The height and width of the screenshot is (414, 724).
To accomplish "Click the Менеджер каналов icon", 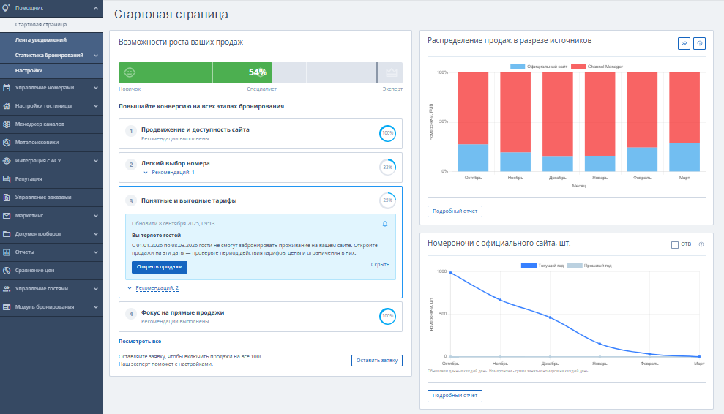I will click(7, 124).
